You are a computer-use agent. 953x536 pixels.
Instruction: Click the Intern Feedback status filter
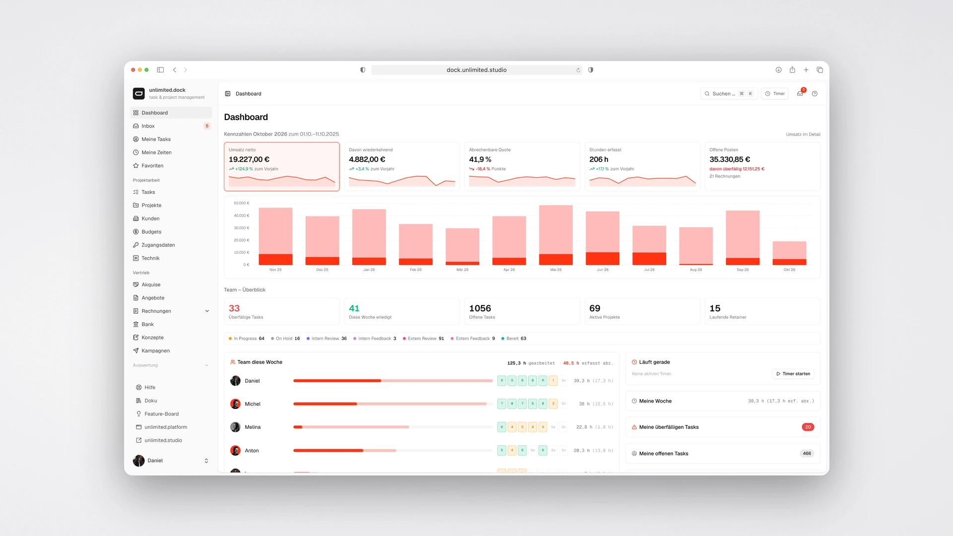(375, 338)
